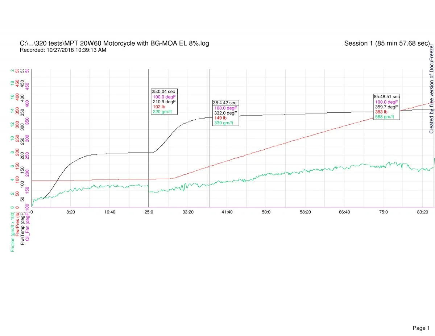This screenshot has width=435, height=336.
Task: Click the 25:0.04 sec cursor label header
Action: point(163,92)
